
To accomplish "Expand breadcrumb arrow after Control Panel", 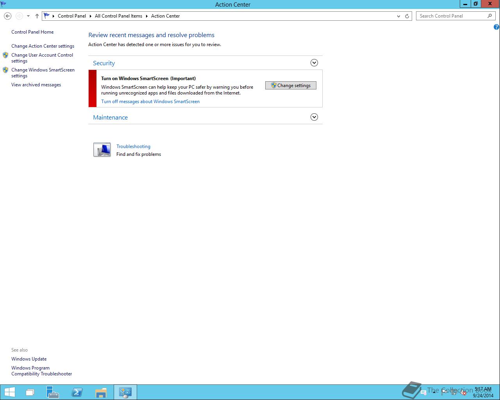I will 91,16.
